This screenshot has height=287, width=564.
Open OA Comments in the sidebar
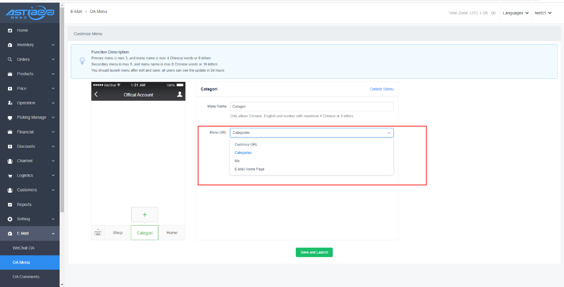[26, 277]
